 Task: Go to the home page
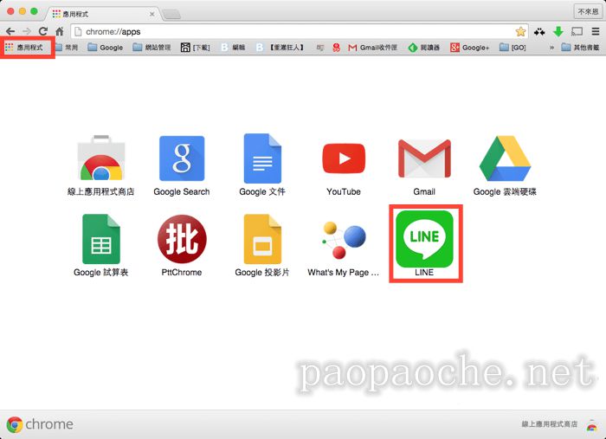[x=60, y=31]
